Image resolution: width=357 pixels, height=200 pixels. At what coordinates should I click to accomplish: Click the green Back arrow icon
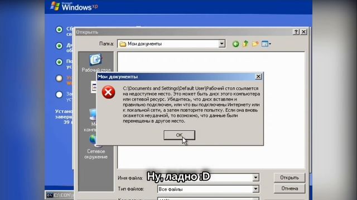coord(235,44)
